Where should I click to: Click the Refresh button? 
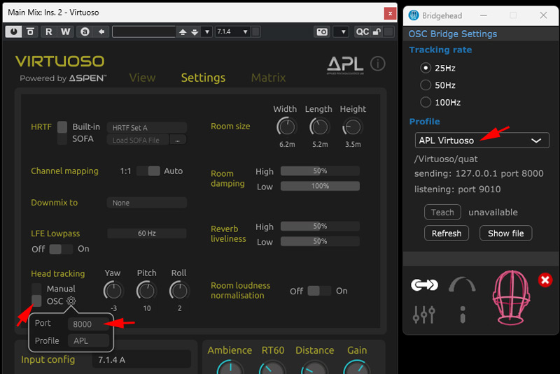447,233
